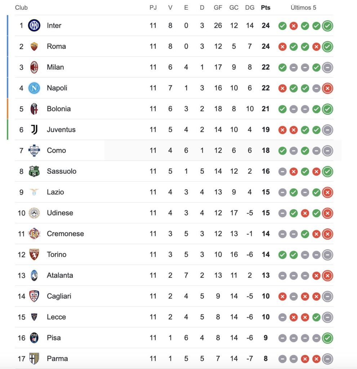This screenshot has height=369, width=357.
Task: Click the Atalanta club crest icon
Action: 34,275
